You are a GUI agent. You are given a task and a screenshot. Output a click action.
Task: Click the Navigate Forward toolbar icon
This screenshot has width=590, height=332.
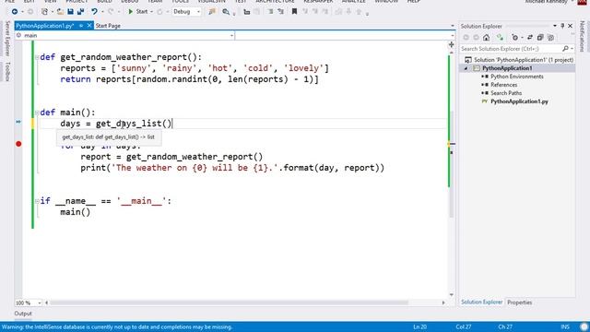pyautogui.click(x=30, y=12)
